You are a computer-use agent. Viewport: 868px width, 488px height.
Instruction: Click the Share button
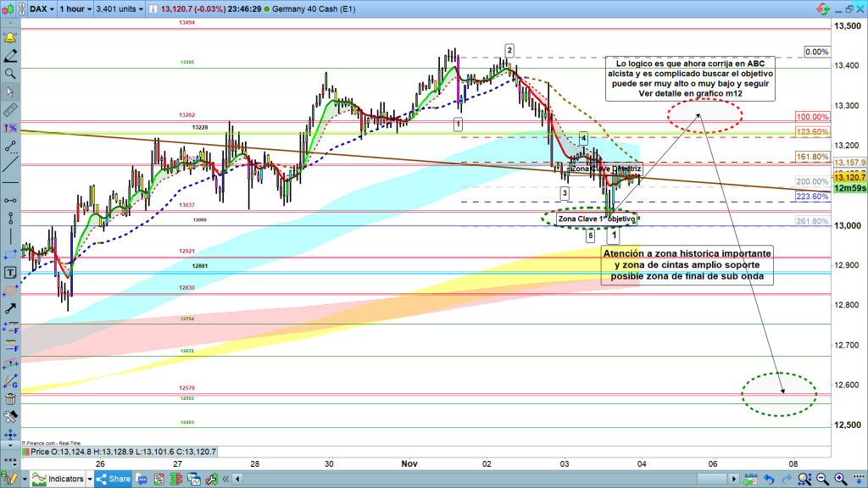pos(113,479)
